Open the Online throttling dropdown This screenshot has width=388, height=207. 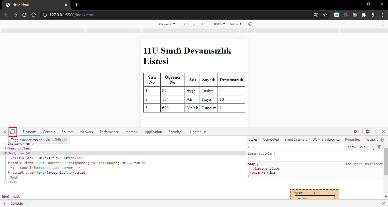click(235, 24)
